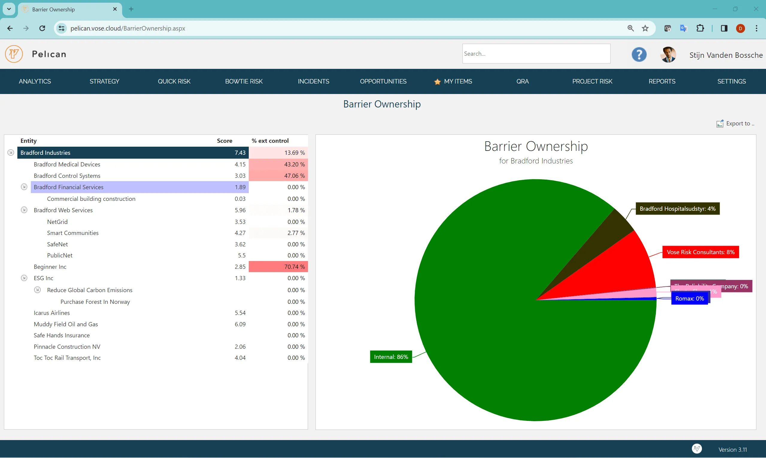
Task: Click the Export to icon
Action: pos(719,123)
